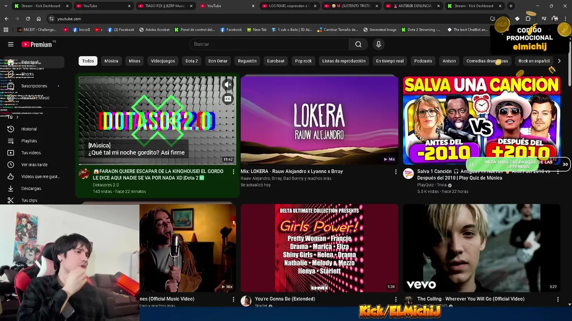Switch to TIAGO PZK || BZRP Music tab
This screenshot has width=572, height=321.
165,6
